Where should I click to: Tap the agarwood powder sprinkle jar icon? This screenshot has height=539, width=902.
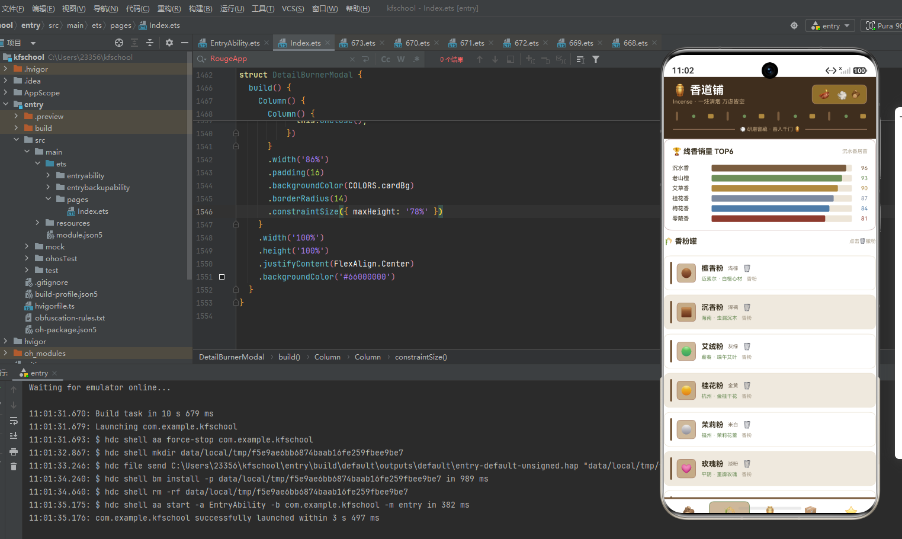[747, 307]
